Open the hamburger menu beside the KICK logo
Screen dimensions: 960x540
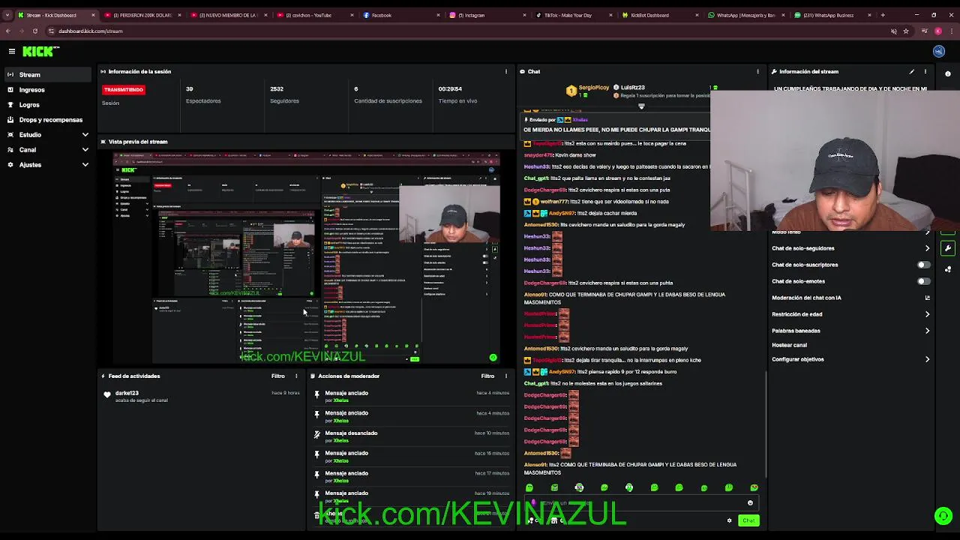(x=12, y=51)
